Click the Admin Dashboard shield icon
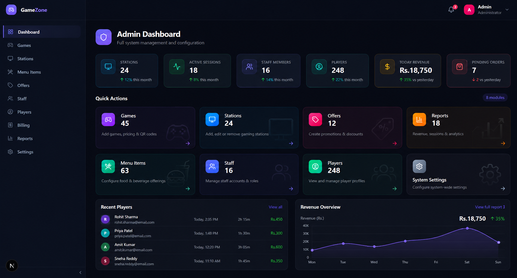The height and width of the screenshot is (278, 517). pos(104,37)
